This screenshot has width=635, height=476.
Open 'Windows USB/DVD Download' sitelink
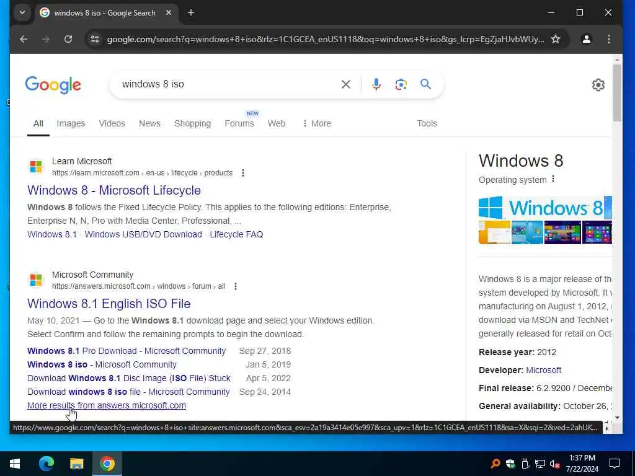[143, 234]
